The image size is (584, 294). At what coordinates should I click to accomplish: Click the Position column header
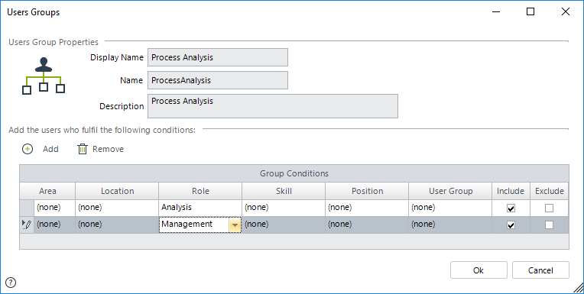coord(367,191)
